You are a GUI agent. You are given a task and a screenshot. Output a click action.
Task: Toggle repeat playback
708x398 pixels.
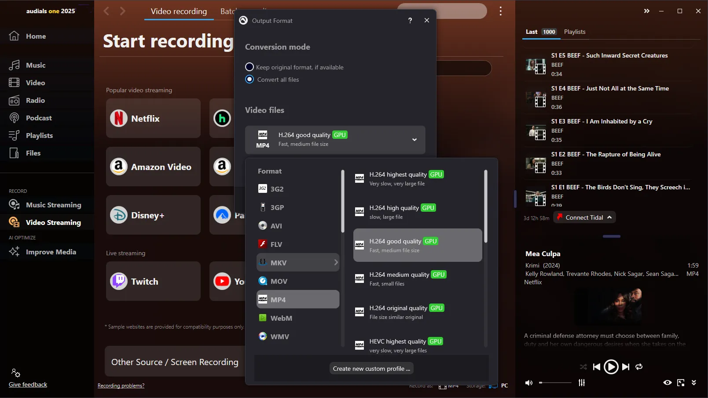(639, 367)
